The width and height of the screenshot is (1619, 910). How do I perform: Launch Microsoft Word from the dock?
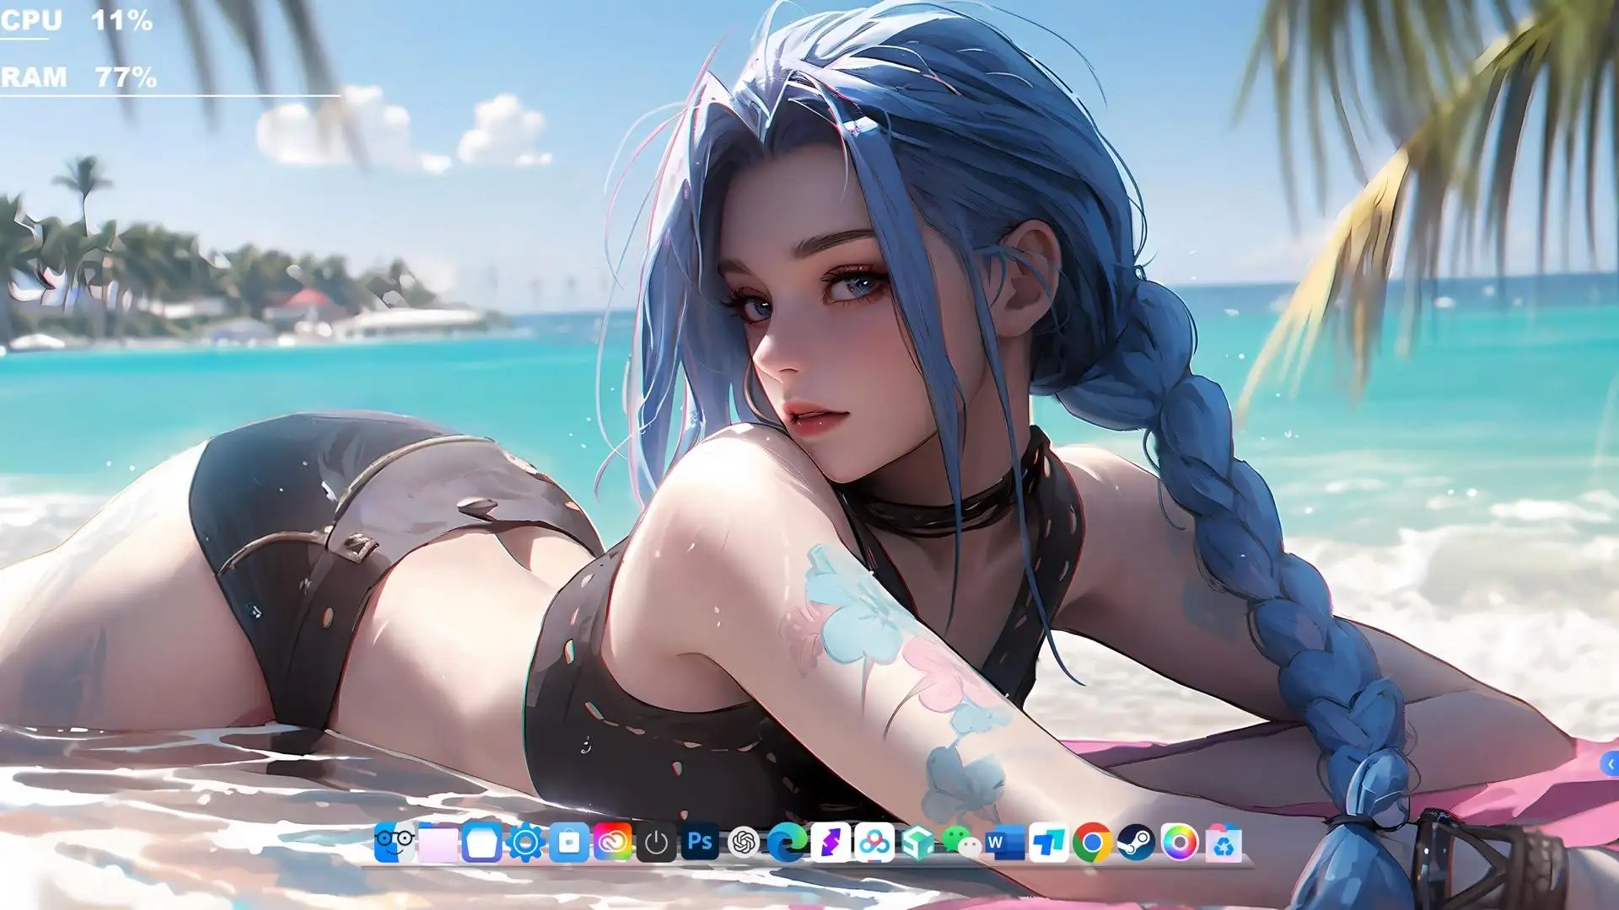(1005, 842)
